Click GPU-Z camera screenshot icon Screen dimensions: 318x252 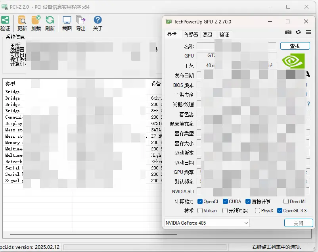288,32
